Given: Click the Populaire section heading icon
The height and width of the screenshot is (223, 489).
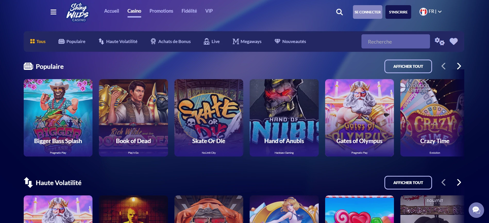Looking at the screenshot, I should 28,66.
